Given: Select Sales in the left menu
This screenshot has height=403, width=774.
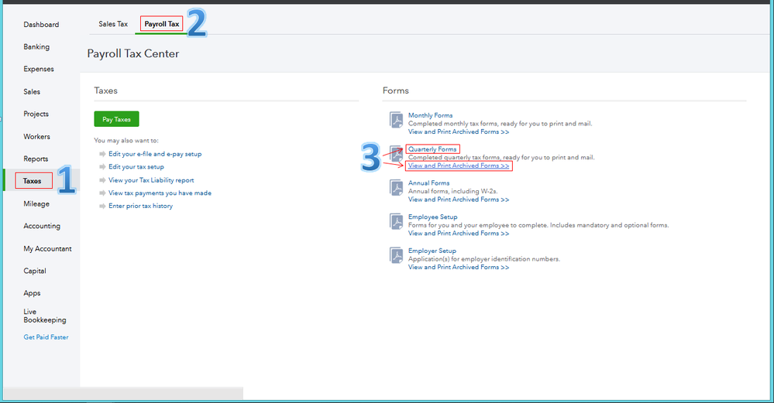Looking at the screenshot, I should point(32,91).
